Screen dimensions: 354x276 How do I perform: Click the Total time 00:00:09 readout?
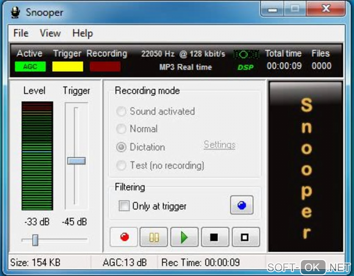coord(284,66)
